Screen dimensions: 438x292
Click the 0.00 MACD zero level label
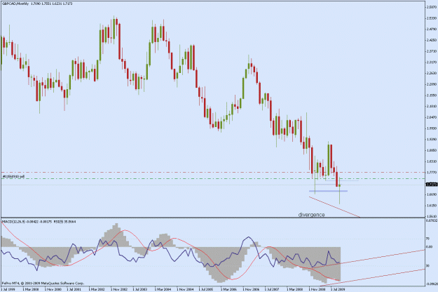pyautogui.click(x=429, y=246)
